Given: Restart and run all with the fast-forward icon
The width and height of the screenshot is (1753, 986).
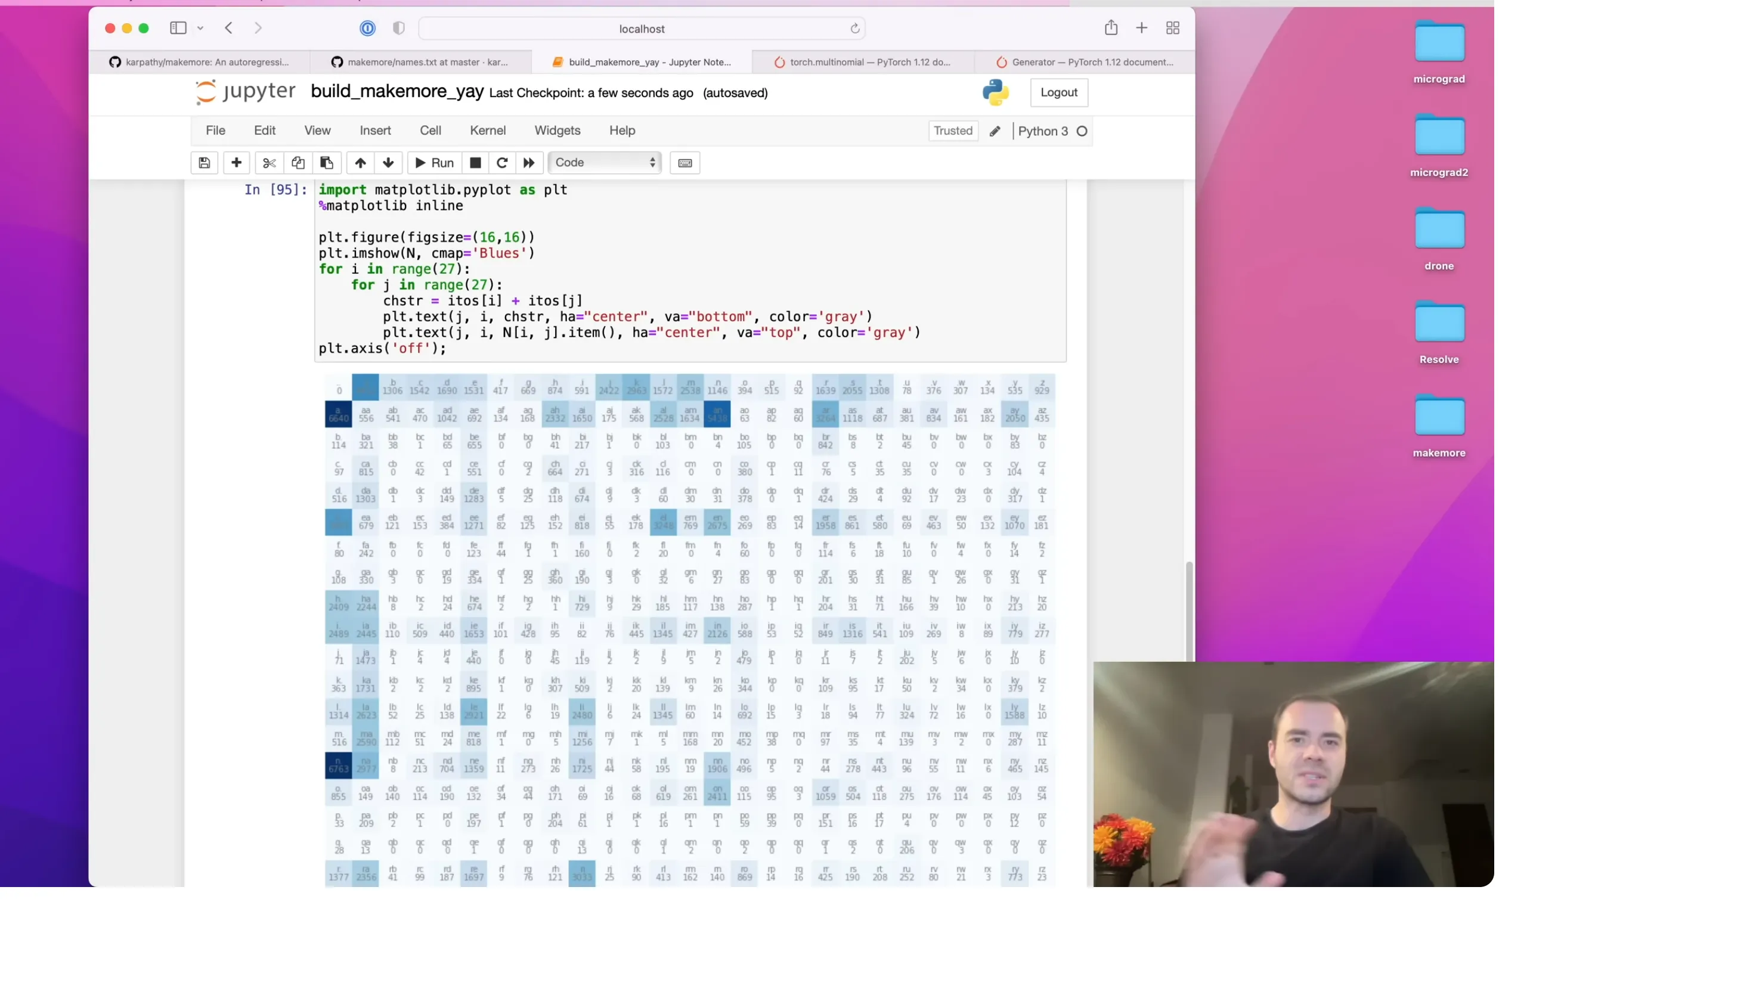Looking at the screenshot, I should coord(529,163).
